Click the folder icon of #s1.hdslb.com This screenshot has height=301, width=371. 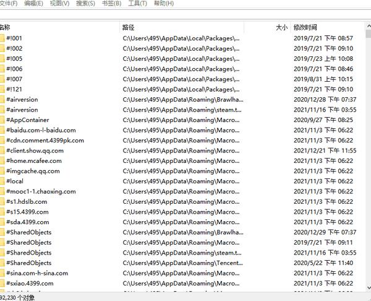2,201
